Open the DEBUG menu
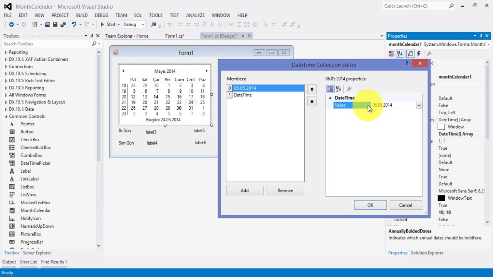This screenshot has width=493, height=277. [102, 15]
